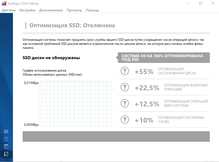Image resolution: width=219 pixels, height=162 pixels.
Task: Click the ОПТИМИЗАЦИЯ ОБСЛУЖИВАНИЯ ДИСКА label
Action: click(177, 71)
